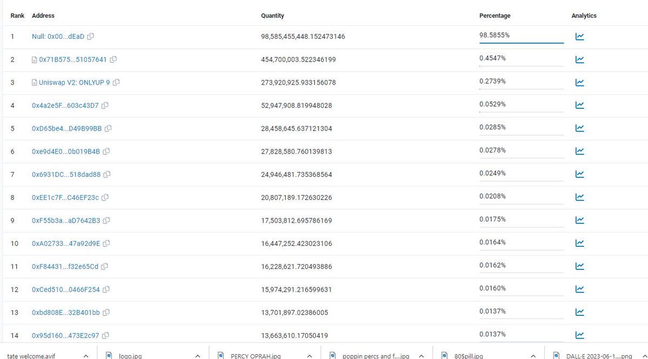Show analytics chart for 0xEE1c7F...C46EF23c

coord(579,197)
